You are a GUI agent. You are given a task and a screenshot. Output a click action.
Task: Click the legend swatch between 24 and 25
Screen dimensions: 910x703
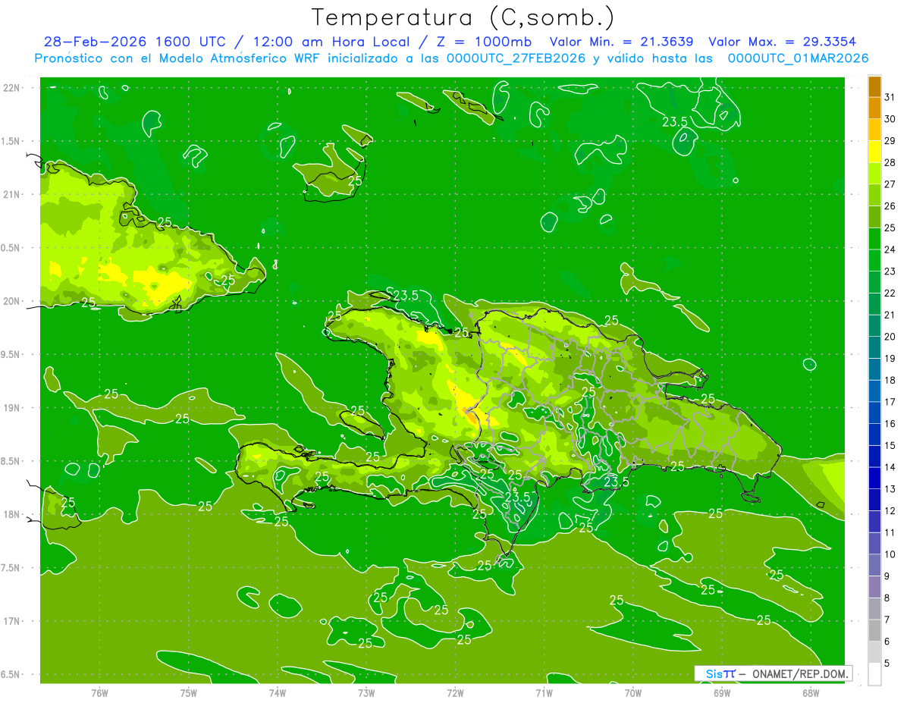tap(874, 239)
